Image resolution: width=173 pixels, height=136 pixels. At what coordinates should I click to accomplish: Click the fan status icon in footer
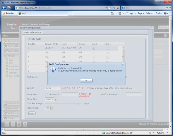(19, 124)
